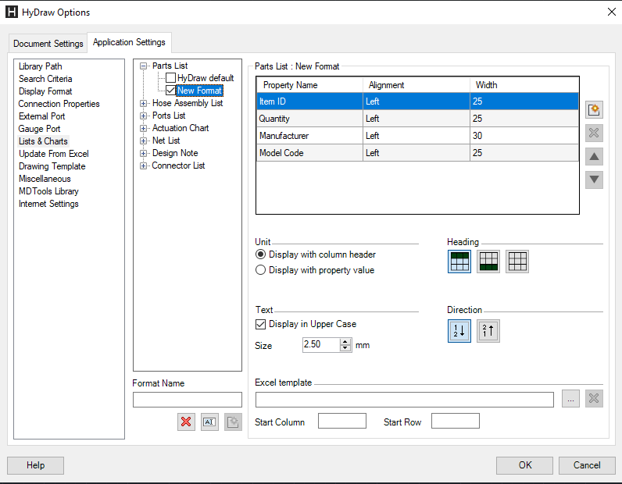Expand the Net List node

point(144,141)
